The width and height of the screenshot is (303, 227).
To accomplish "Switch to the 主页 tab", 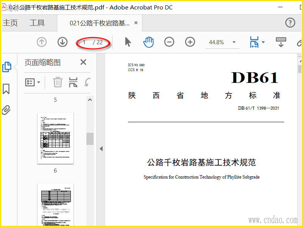I will [11, 23].
